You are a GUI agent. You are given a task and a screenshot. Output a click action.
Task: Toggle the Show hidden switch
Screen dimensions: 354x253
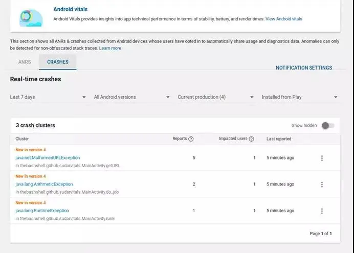(327, 126)
